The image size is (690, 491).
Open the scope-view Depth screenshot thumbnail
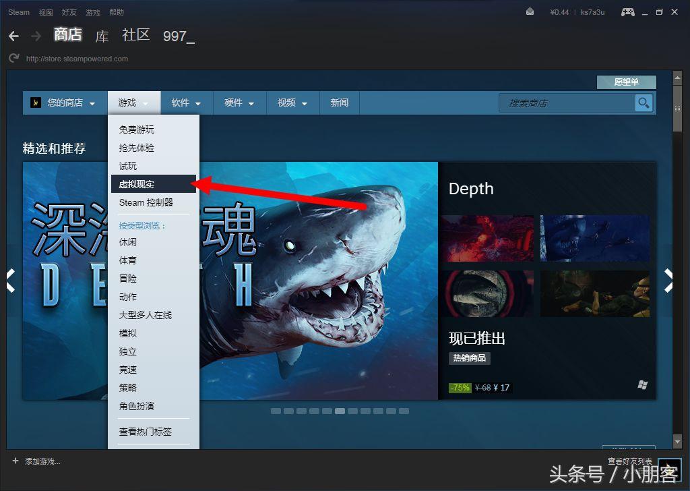pyautogui.click(x=488, y=293)
